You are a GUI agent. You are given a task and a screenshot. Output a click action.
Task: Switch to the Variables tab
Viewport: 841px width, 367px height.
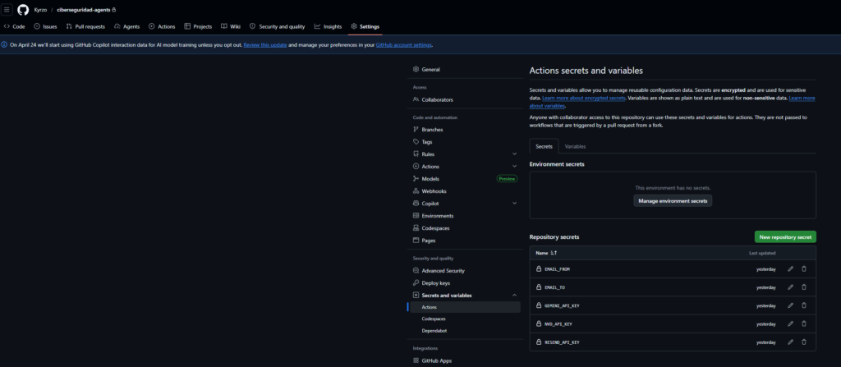[x=575, y=146]
